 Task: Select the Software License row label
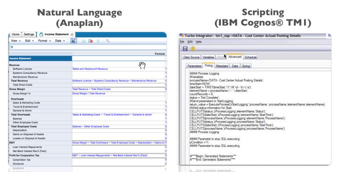(22, 69)
